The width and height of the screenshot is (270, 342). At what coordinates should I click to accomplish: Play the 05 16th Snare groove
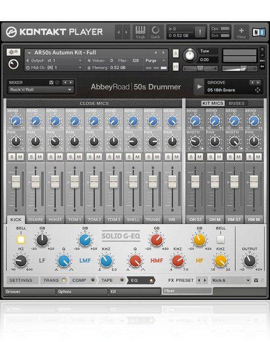coord(199,87)
